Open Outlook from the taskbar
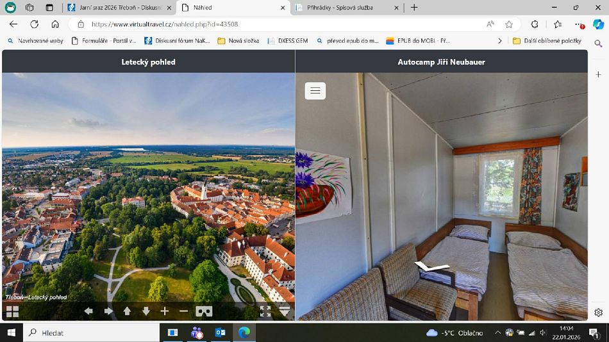This screenshot has height=342, width=609. click(x=221, y=332)
